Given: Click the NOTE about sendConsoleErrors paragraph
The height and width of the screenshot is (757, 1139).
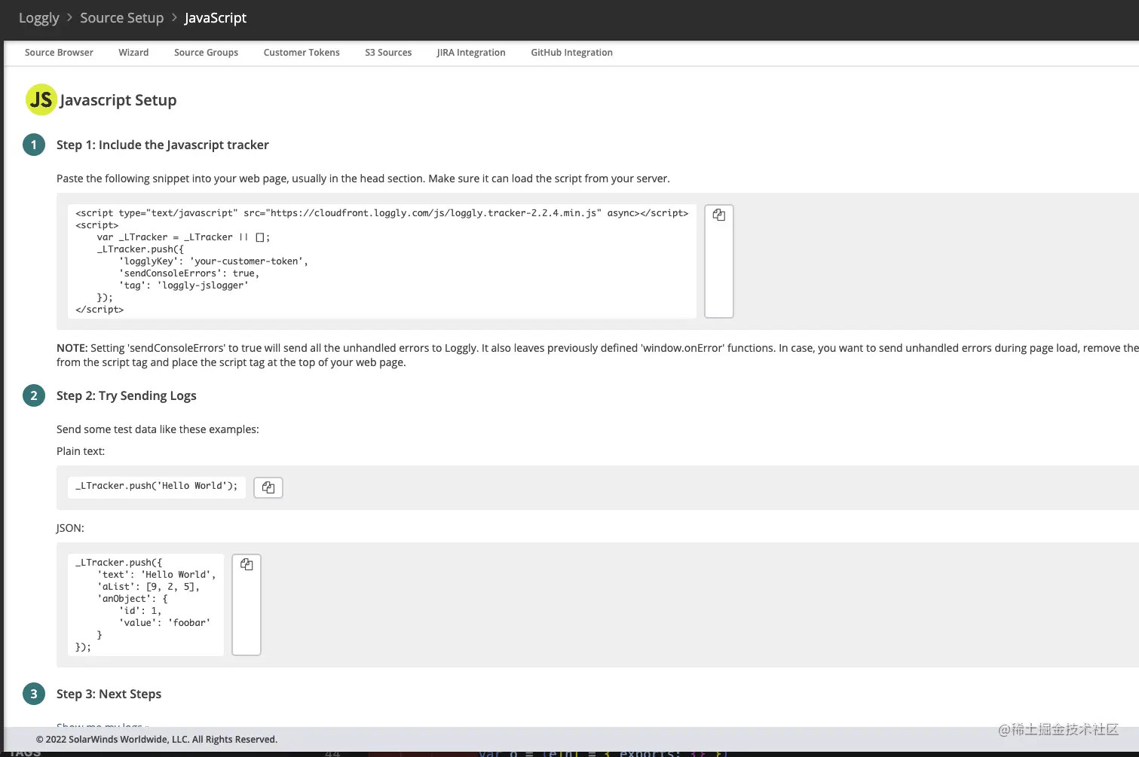Looking at the screenshot, I should (x=597, y=355).
